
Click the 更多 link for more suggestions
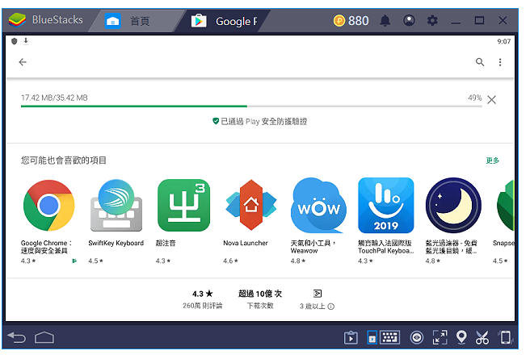click(493, 161)
